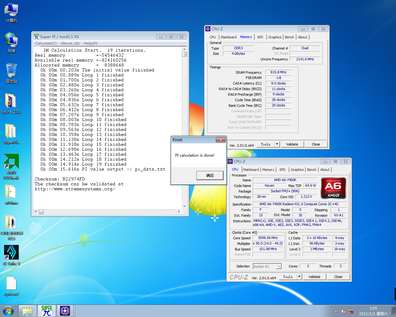Click the Core Speed value 5099.06 MHz

pos(268,238)
